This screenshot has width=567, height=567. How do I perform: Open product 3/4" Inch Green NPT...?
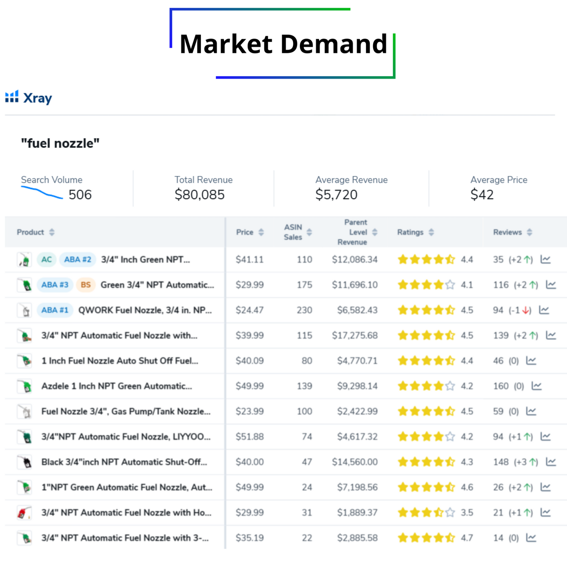click(146, 259)
